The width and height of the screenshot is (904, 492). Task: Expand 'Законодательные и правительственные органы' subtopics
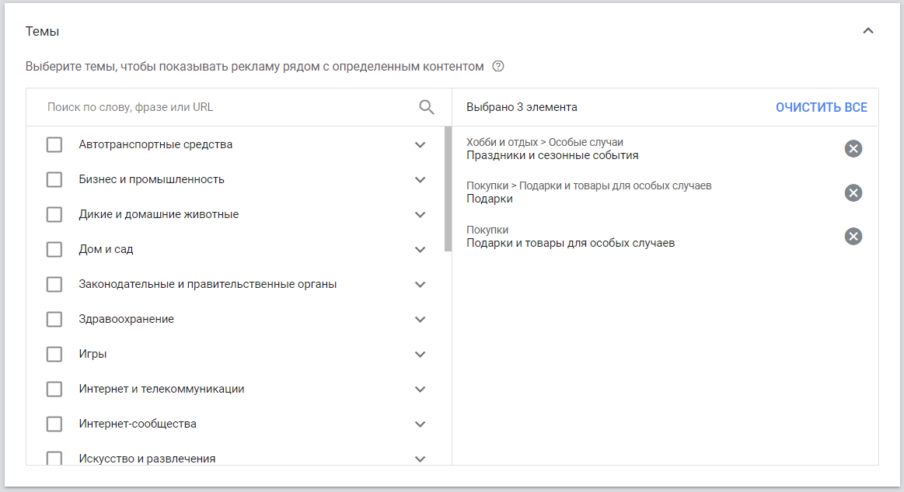[421, 285]
